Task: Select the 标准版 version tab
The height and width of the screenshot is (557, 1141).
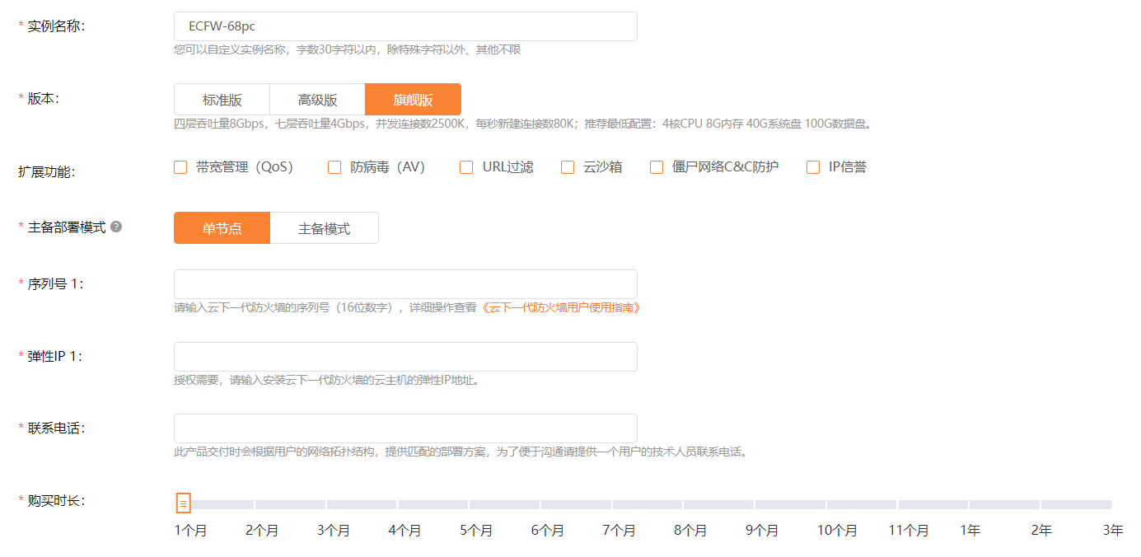Action: coord(222,100)
